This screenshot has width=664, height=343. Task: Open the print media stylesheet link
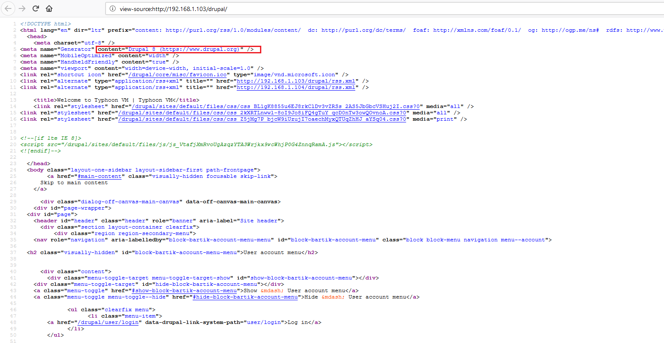click(x=263, y=119)
